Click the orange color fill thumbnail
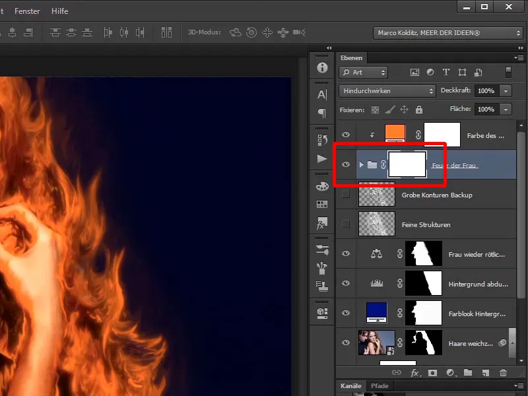The width and height of the screenshot is (528, 396). tap(395, 134)
